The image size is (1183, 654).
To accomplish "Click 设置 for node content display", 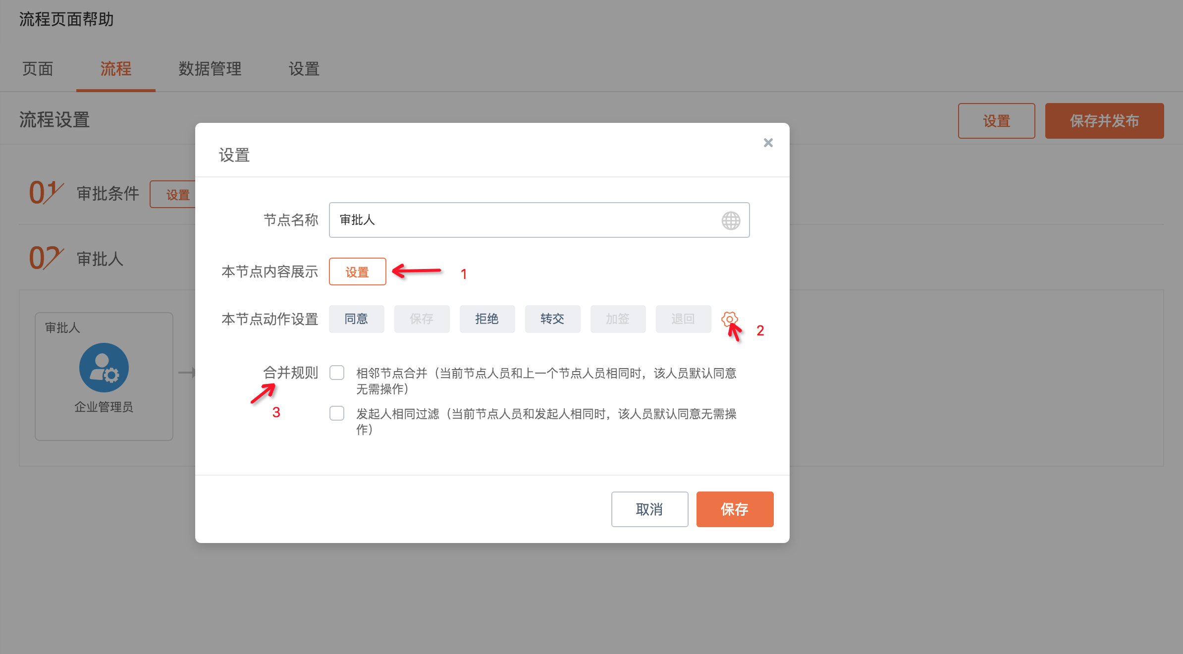I will coord(357,272).
